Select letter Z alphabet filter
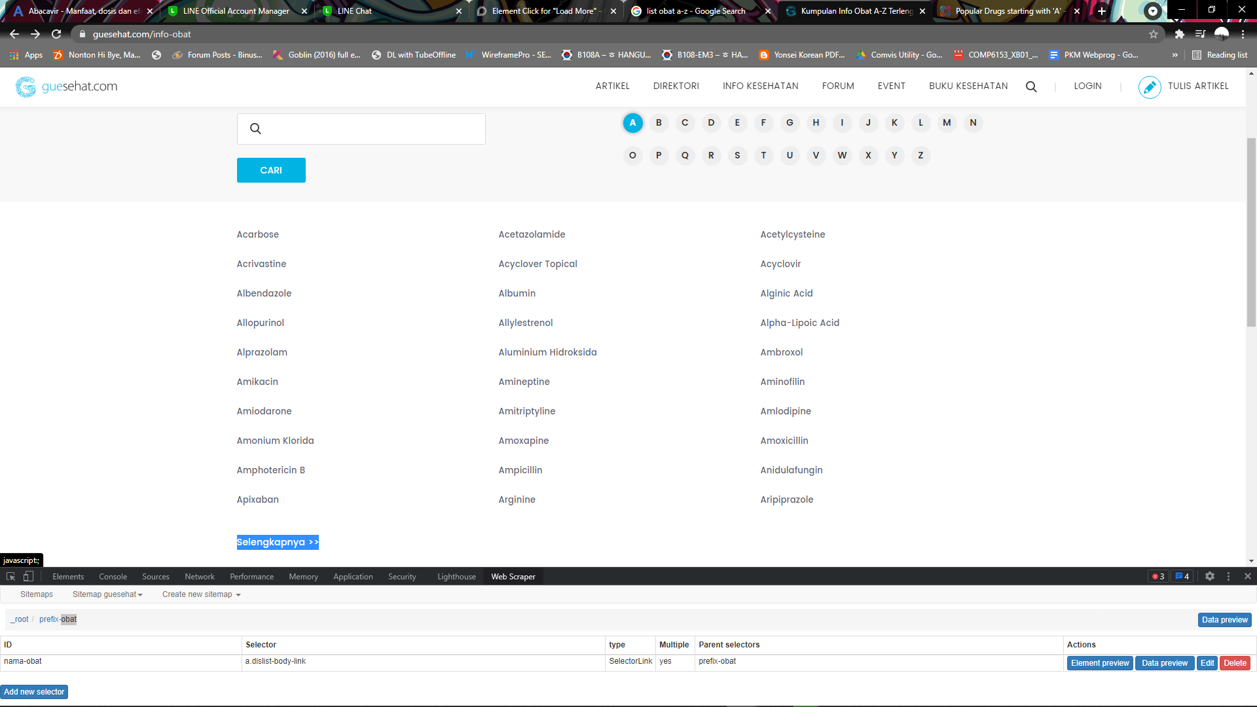Screen dimensions: 1257x707 920,155
